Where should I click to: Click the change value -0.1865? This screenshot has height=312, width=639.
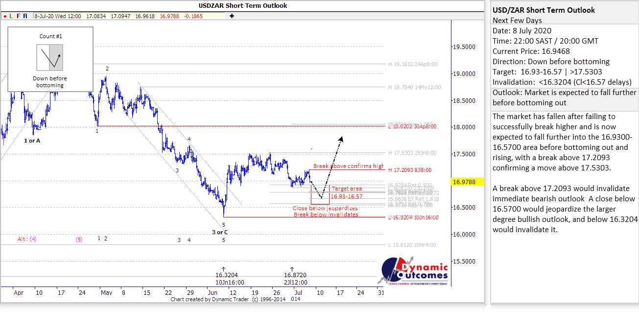point(194,16)
